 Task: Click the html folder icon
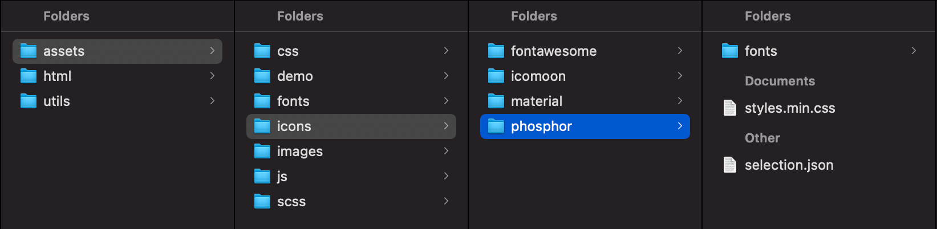coord(29,76)
